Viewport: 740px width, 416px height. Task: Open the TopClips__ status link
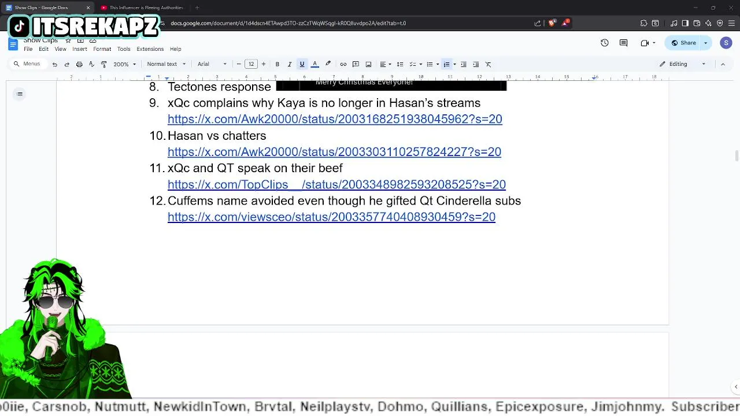pos(336,184)
